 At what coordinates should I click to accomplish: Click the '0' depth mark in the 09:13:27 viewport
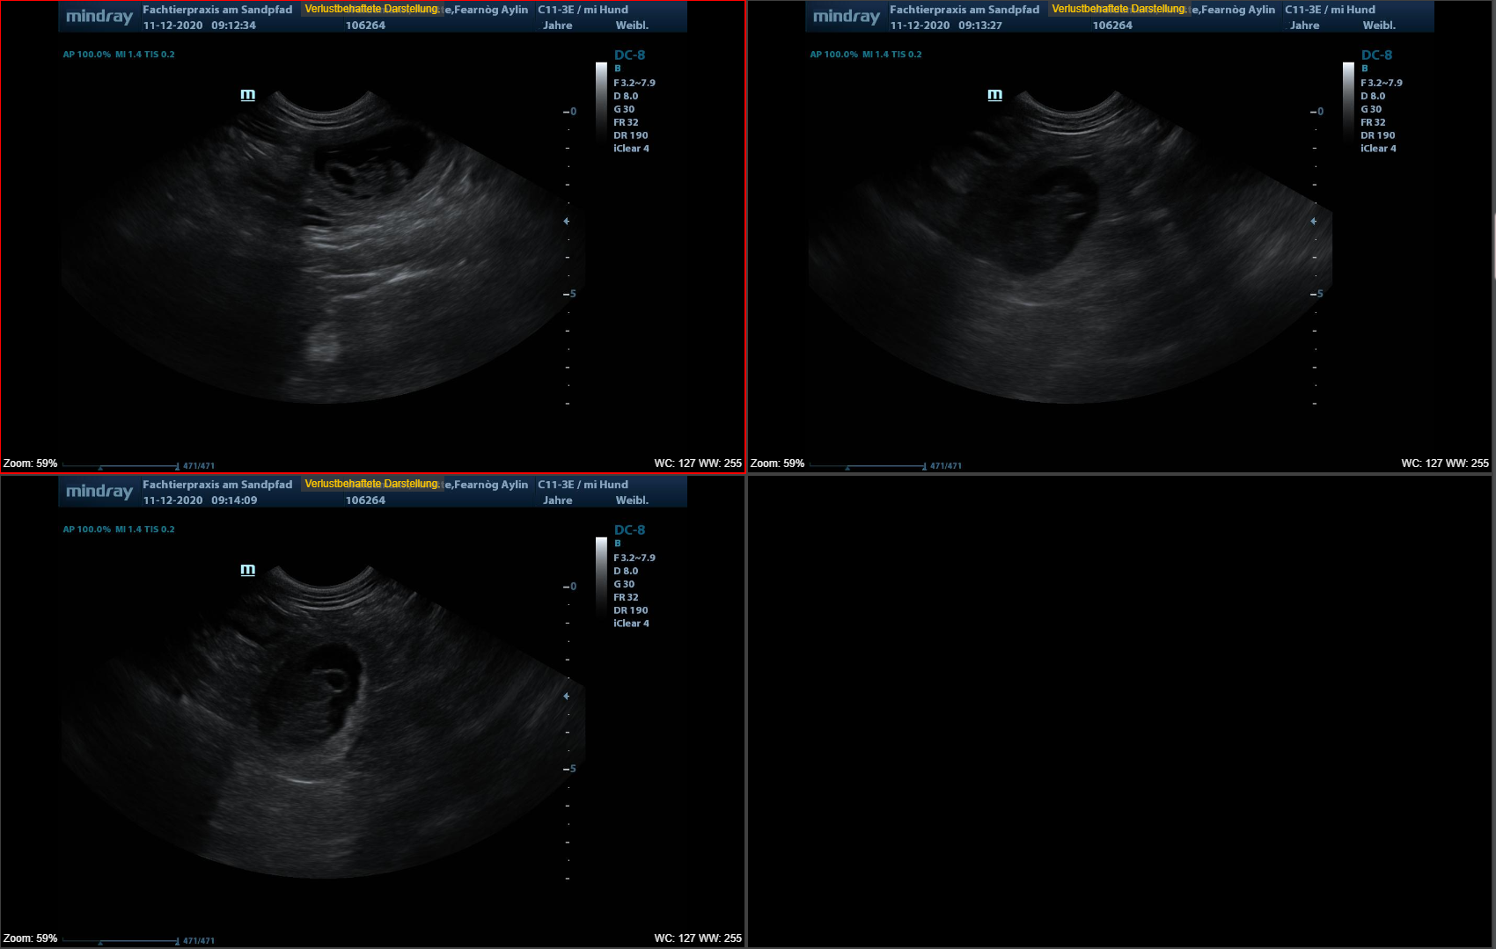point(1320,112)
